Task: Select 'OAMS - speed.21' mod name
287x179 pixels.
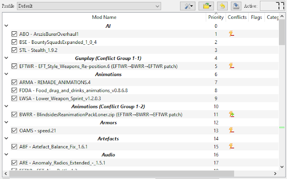Action: click(x=38, y=131)
